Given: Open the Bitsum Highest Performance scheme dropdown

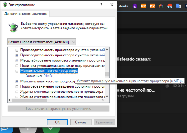Looking at the screenshot, I should (x=41, y=42).
